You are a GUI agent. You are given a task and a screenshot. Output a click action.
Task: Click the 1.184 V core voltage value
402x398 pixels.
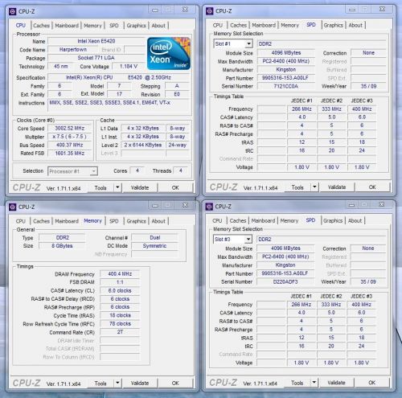tap(129, 66)
